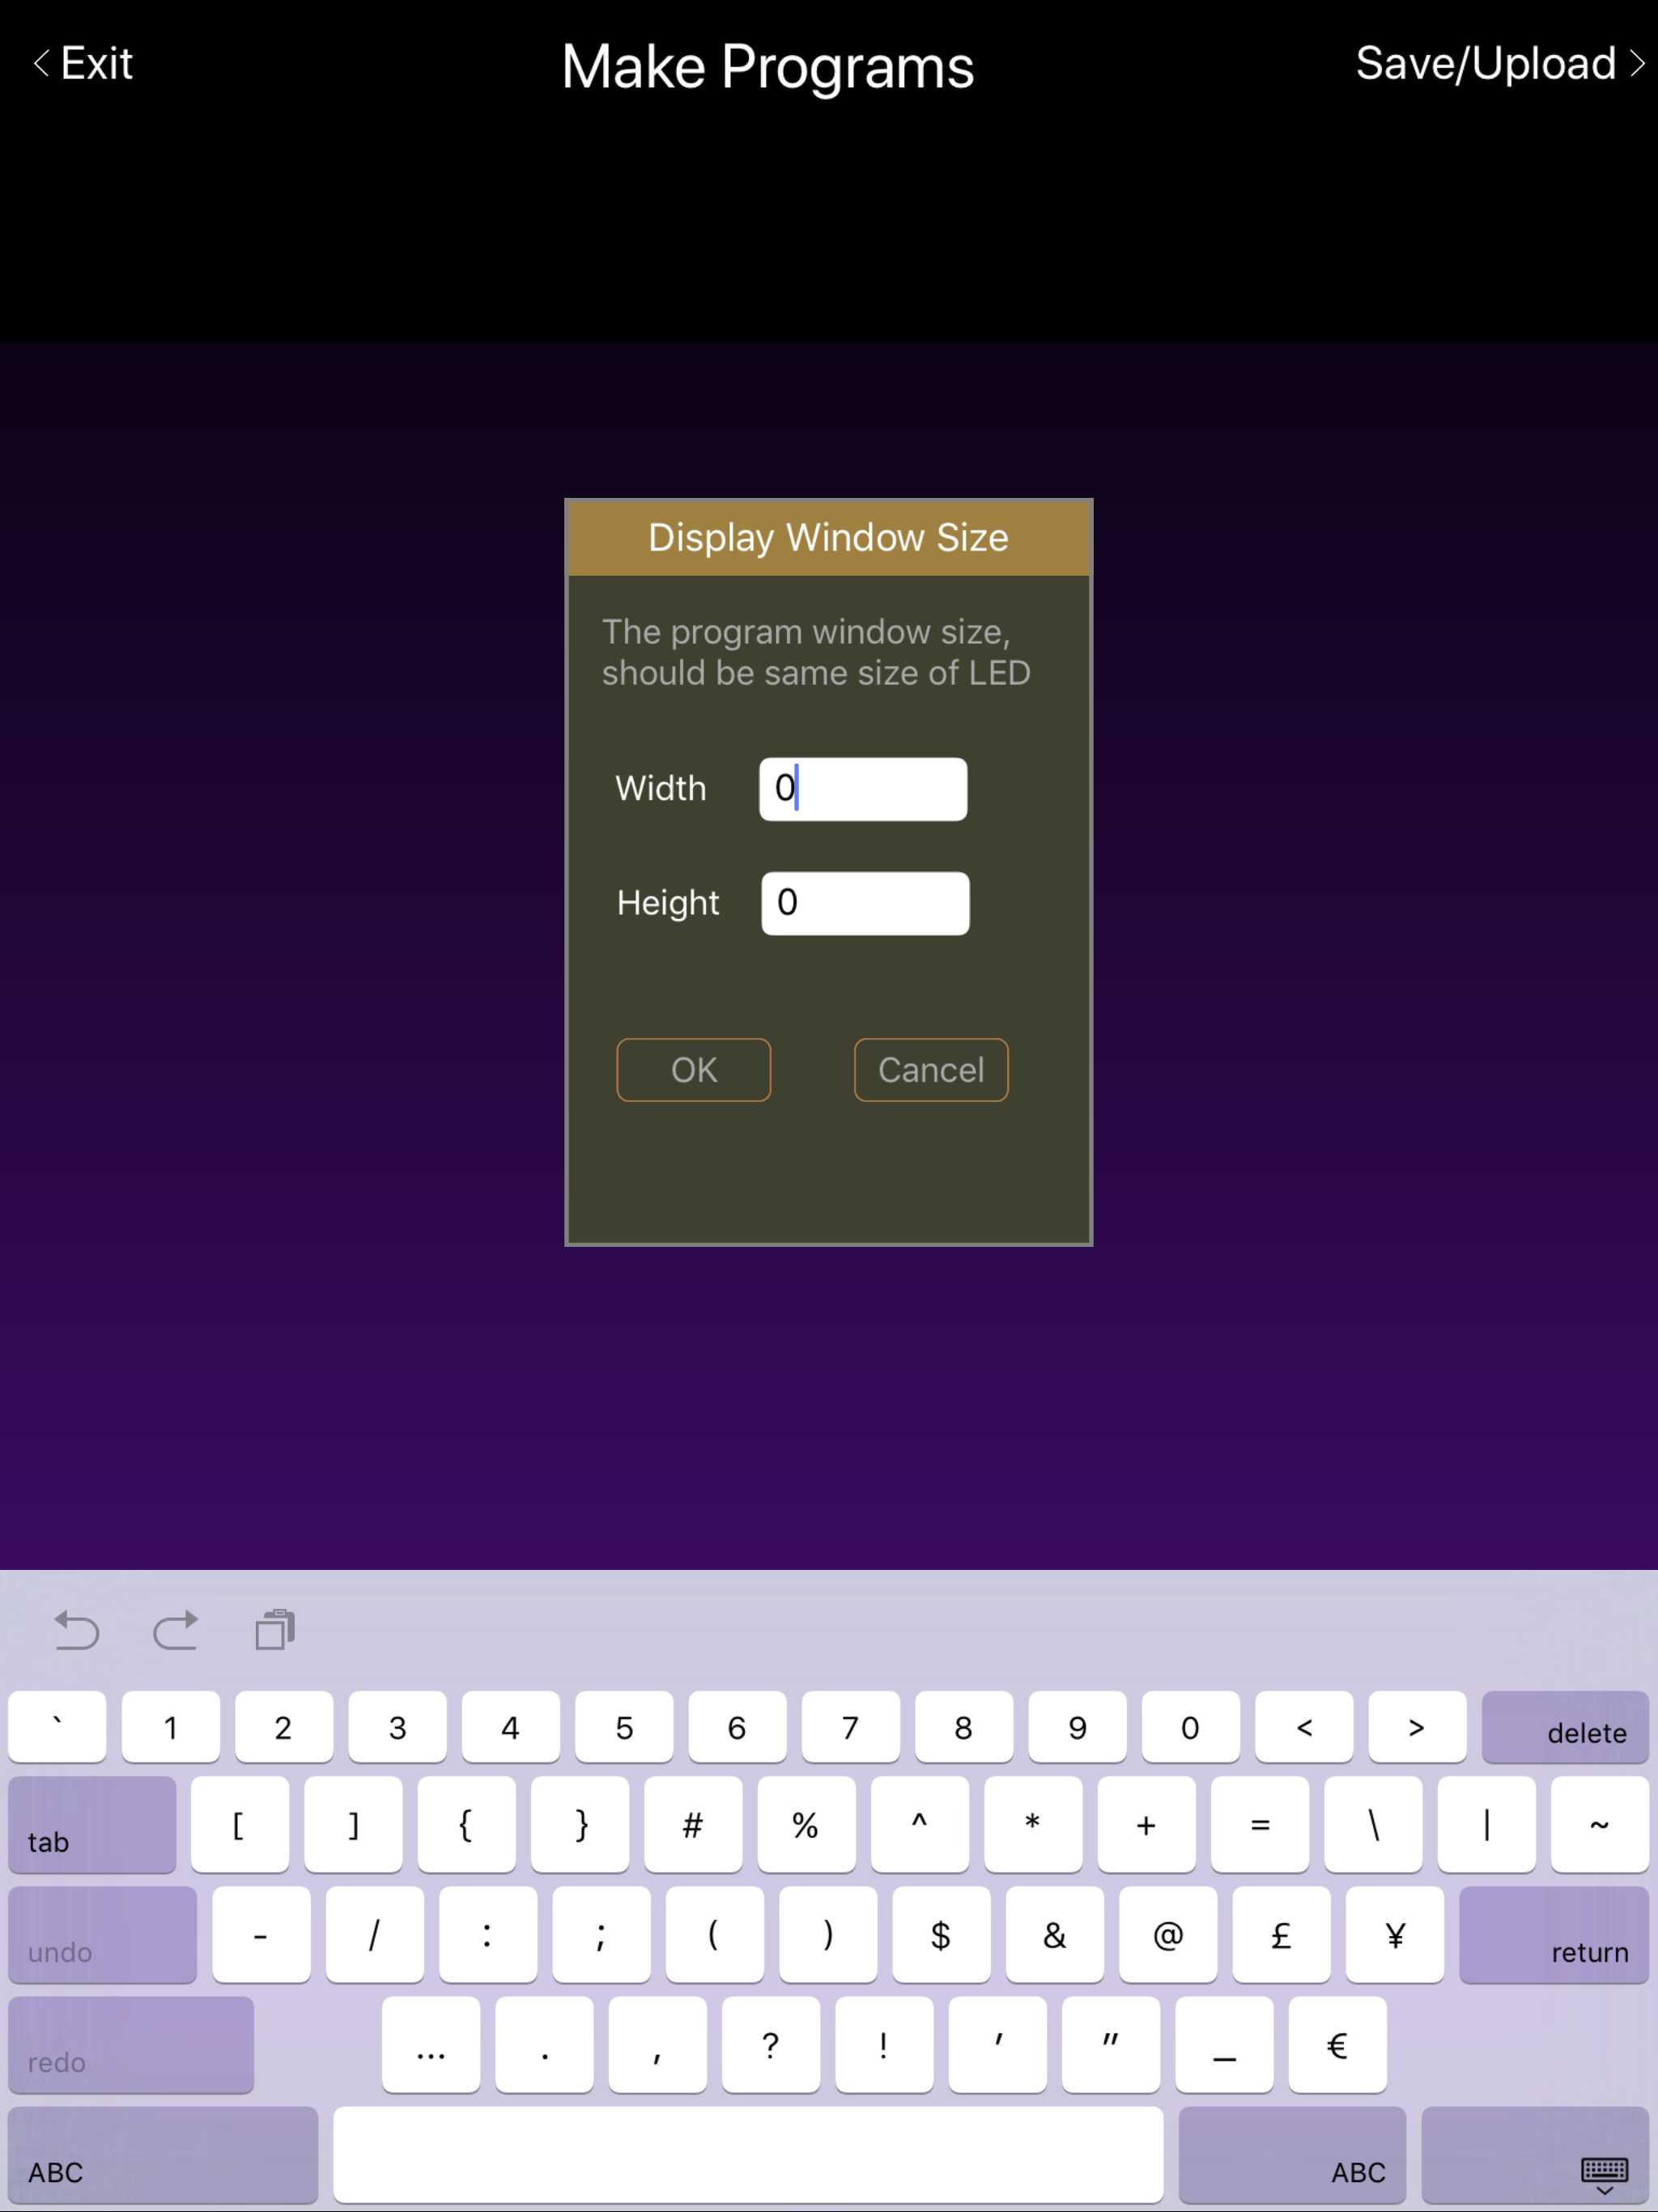1658x2212 pixels.
Task: Tap the left square bracket key
Action: point(240,1825)
